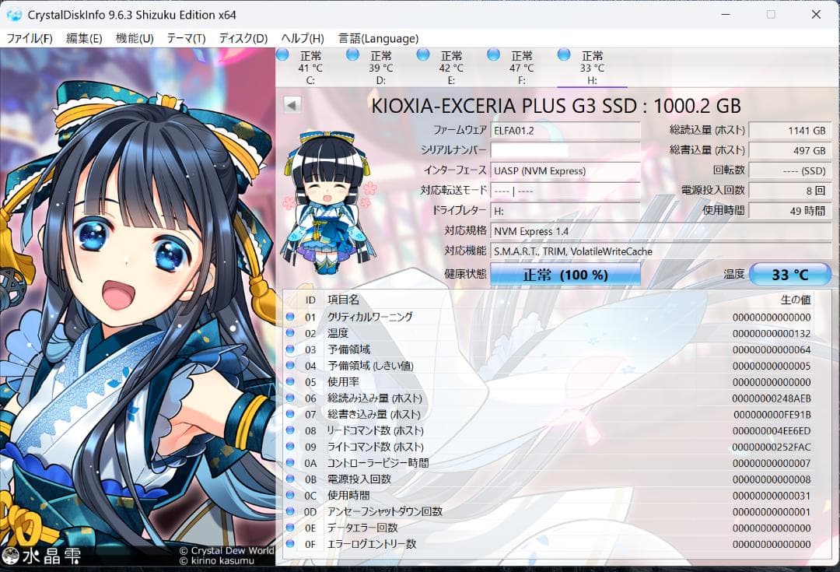The width and height of the screenshot is (840, 572).
Task: Click the drive E: blue disk status icon
Action: (x=422, y=55)
